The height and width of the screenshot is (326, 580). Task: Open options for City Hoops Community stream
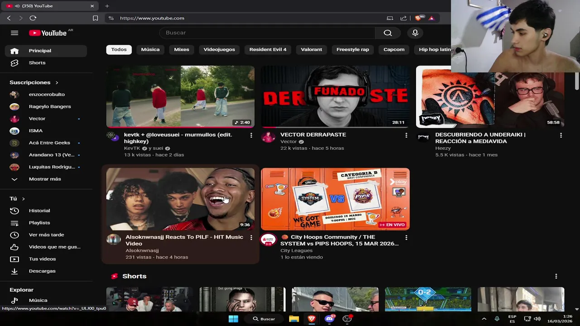[406, 237]
